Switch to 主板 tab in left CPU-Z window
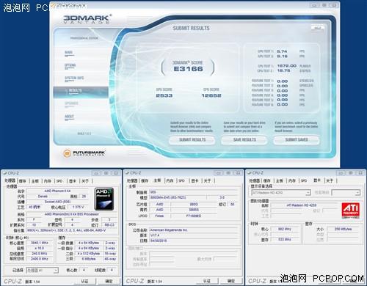Screen dimensions: 367x286 click(35, 181)
